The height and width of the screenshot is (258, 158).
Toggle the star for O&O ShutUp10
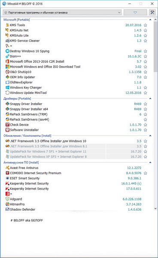tap(146, 72)
